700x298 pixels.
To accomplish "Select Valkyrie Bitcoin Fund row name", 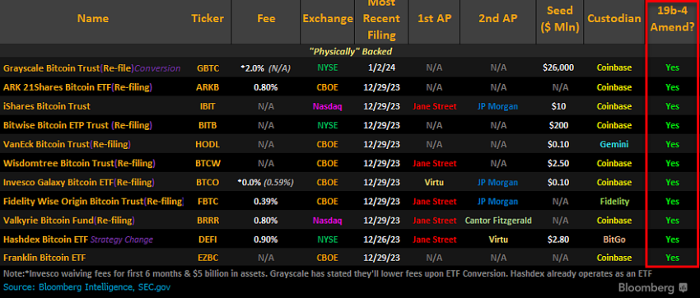I will pos(68,221).
